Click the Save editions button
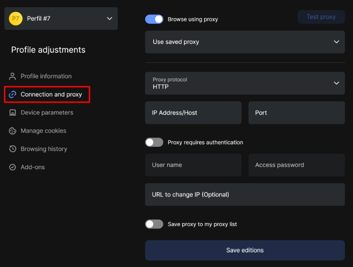 pyautogui.click(x=245, y=250)
